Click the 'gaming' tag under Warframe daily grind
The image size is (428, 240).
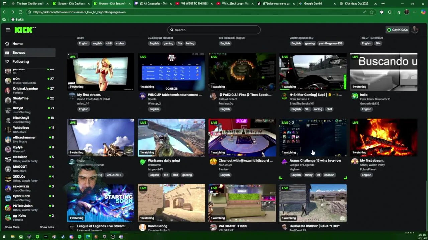187,175
